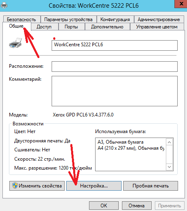Viewport: 187px width, 211px height.
Task: Go to the Доступ tab
Action: coord(44,27)
